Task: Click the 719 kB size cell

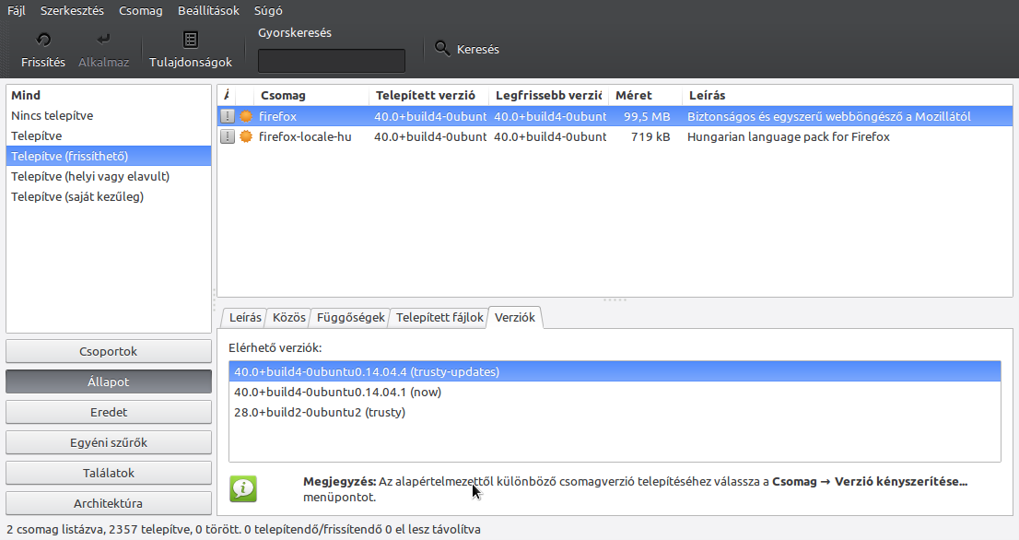Action: 650,136
